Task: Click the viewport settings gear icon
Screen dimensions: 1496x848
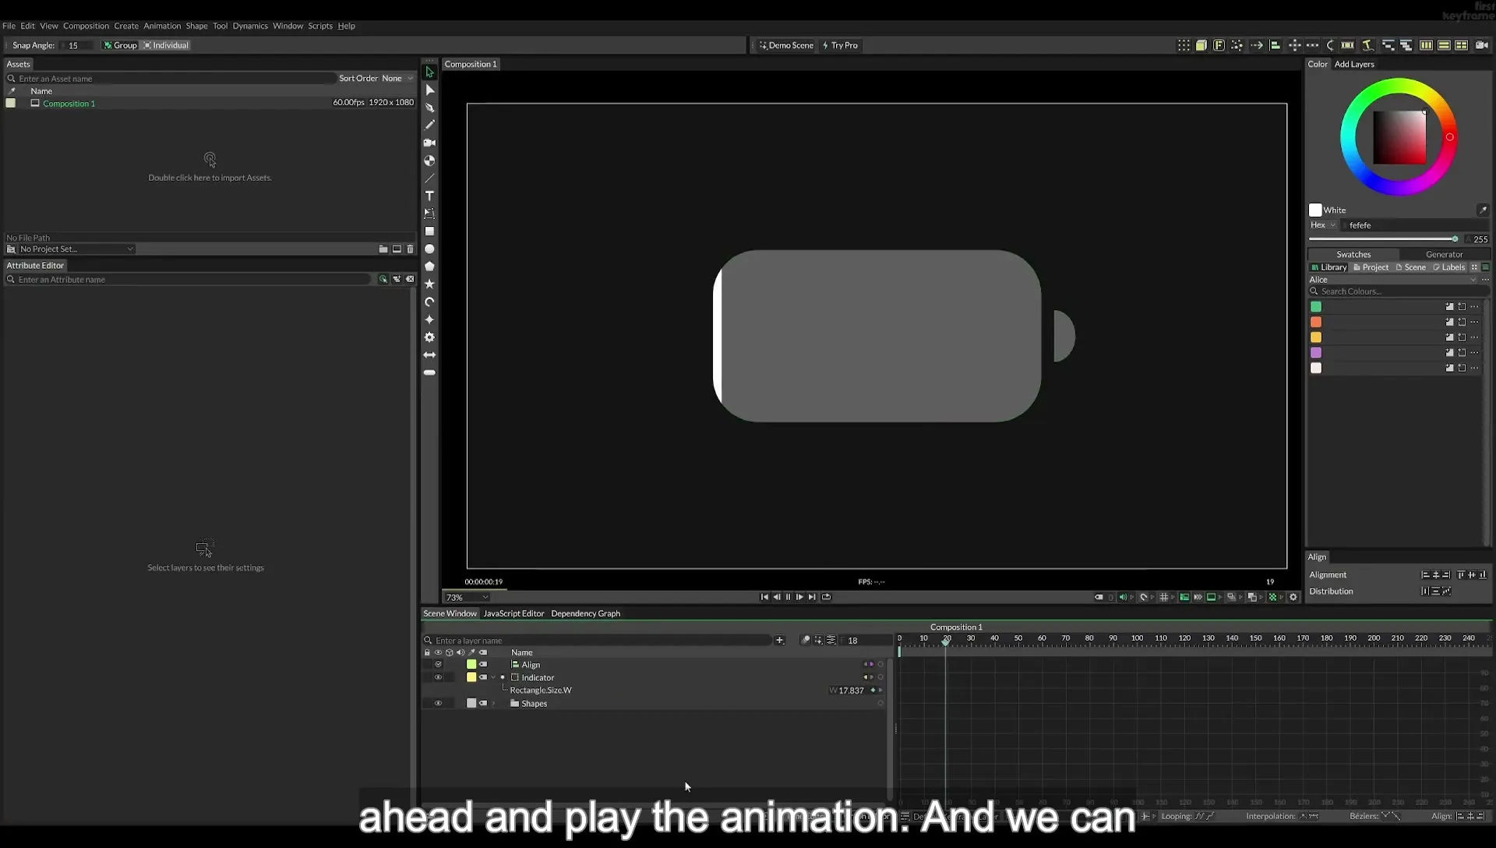Action: pos(1293,597)
